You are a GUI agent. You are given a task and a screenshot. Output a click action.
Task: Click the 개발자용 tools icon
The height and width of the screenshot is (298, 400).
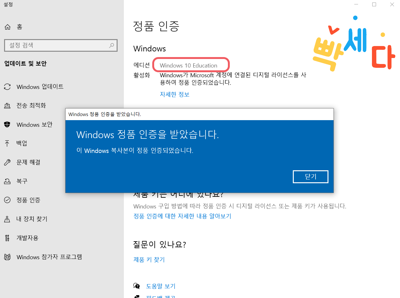pyautogui.click(x=7, y=238)
